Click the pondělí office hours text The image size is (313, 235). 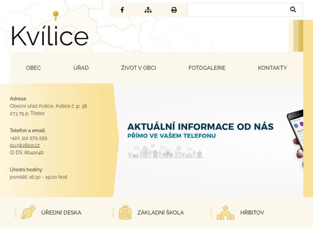(x=39, y=177)
